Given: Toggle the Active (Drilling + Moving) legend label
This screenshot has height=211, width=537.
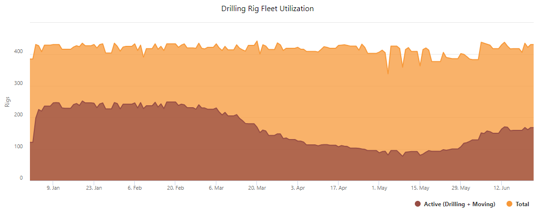Looking at the screenshot, I should (460, 204).
